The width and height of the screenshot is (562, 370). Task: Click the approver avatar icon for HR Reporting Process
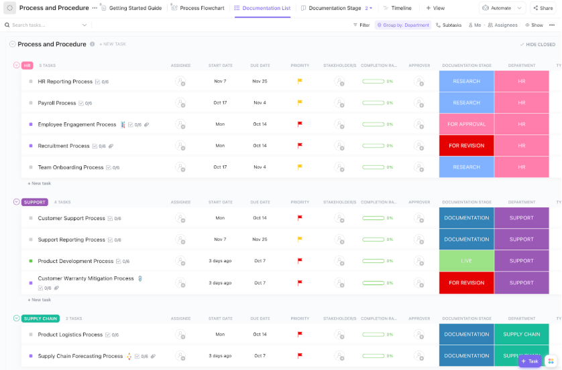click(x=418, y=82)
